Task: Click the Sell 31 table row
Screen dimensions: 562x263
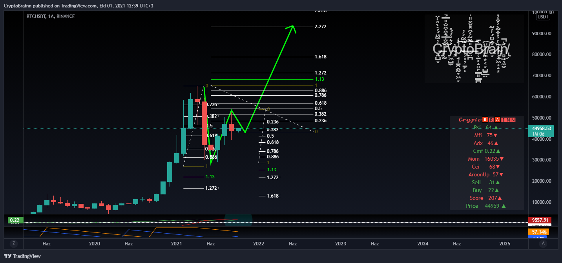Action: coord(487,182)
